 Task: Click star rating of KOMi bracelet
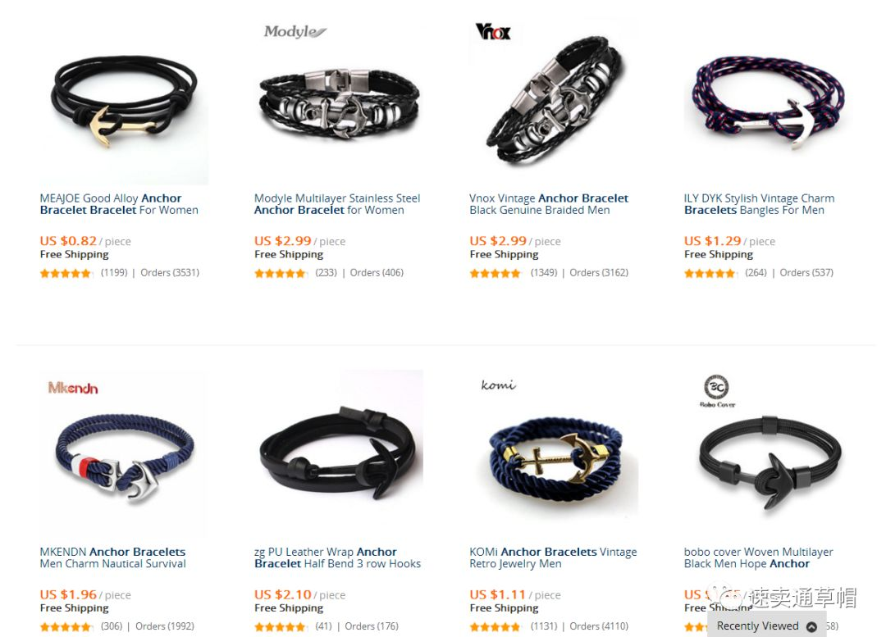pos(495,627)
